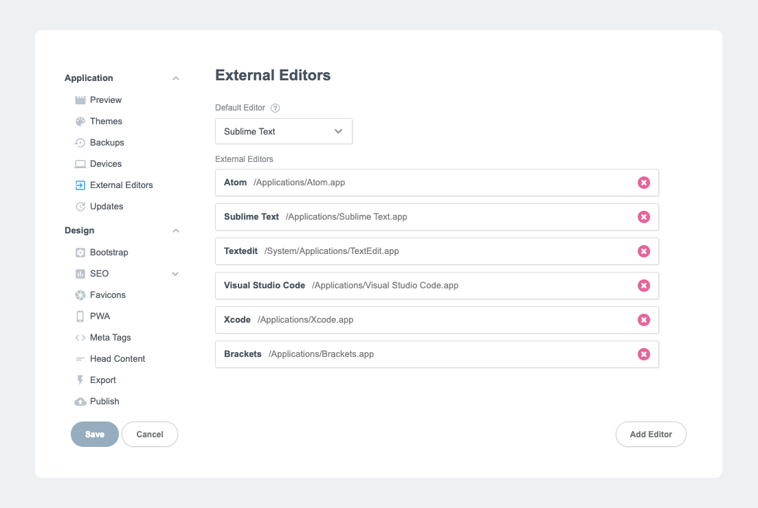Click the Head Content lines icon
Screen dimensions: 758x508
pyautogui.click(x=80, y=359)
